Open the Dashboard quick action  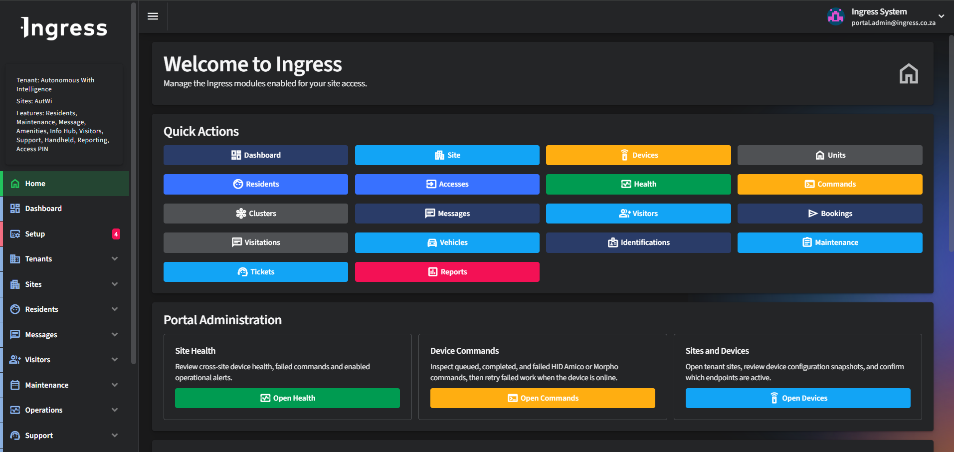pyautogui.click(x=256, y=155)
